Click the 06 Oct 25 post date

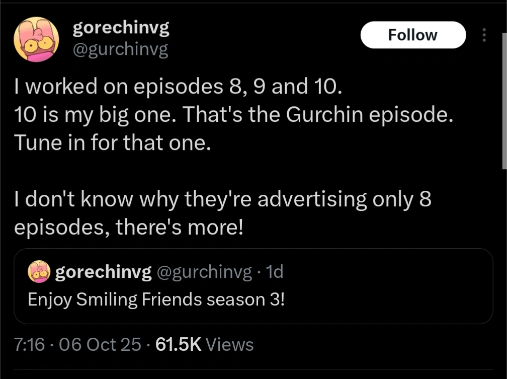click(x=100, y=345)
